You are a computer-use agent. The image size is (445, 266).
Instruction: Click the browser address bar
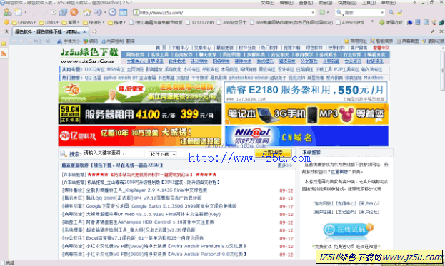[224, 12]
